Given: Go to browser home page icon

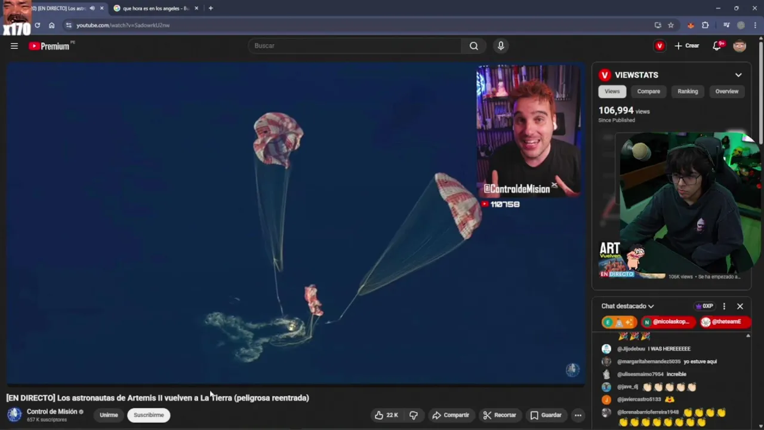Looking at the screenshot, I should tap(52, 25).
